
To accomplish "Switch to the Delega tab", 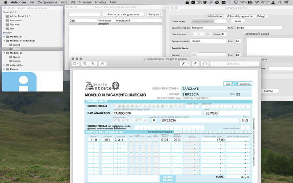I will coord(261,16).
